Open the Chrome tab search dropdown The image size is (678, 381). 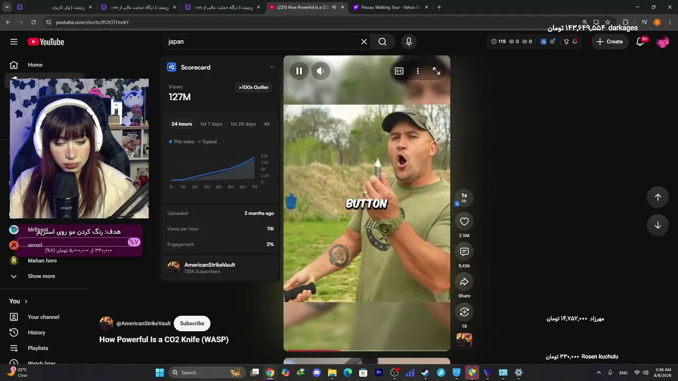tap(8, 7)
